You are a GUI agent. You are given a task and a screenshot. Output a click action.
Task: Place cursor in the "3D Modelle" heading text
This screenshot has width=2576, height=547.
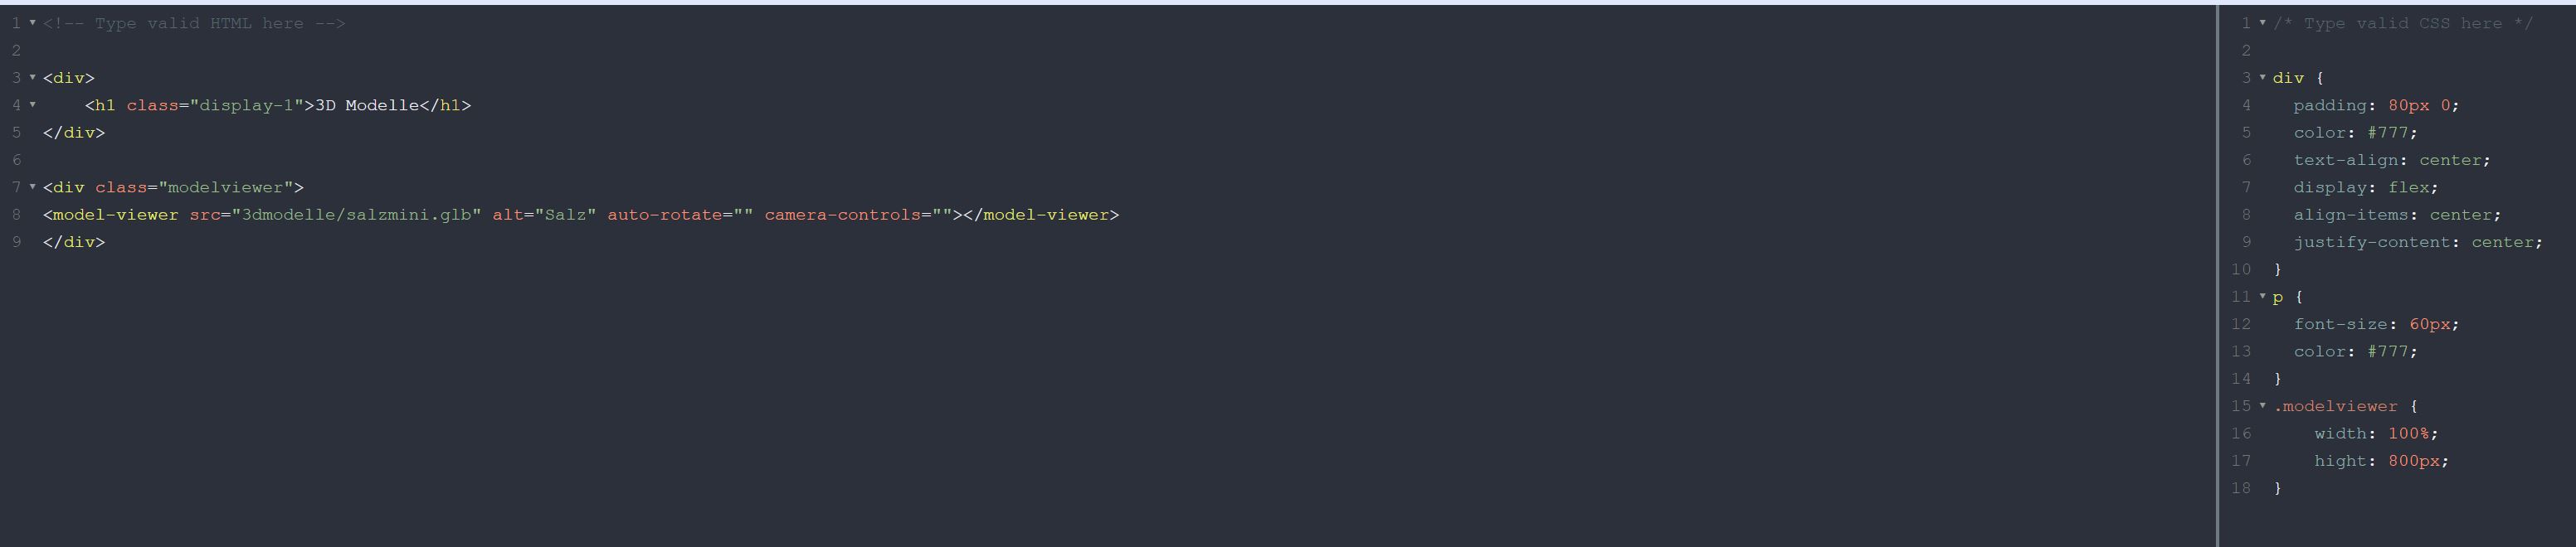click(366, 106)
